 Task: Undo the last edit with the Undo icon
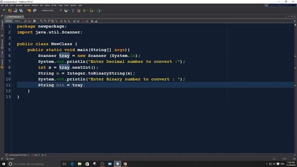[29, 11]
